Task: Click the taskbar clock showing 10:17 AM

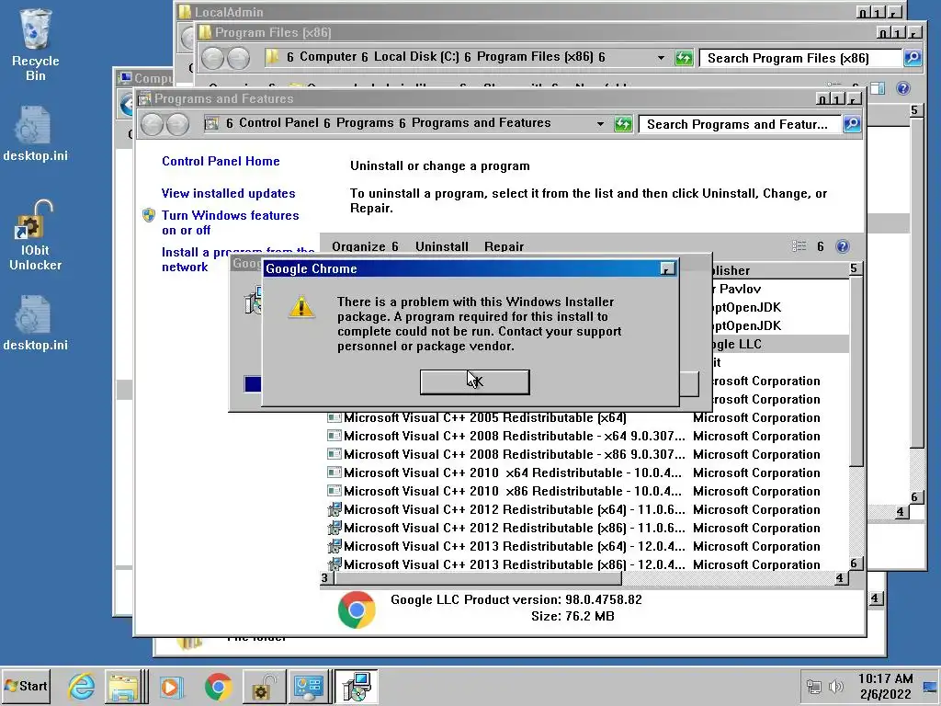Action: click(885, 686)
